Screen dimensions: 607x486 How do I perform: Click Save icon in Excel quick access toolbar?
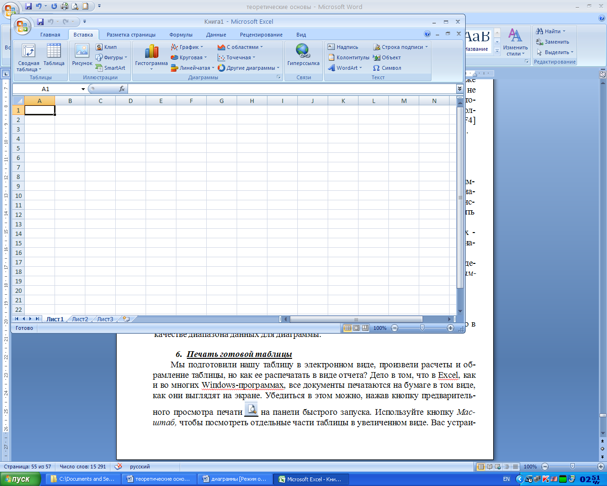tap(40, 21)
